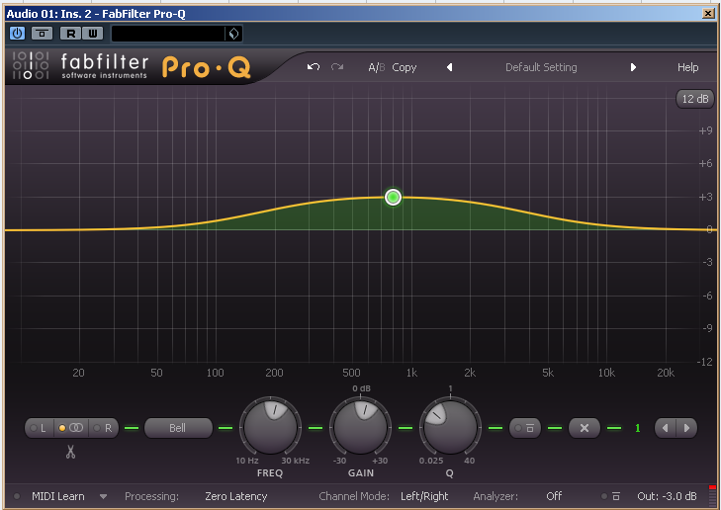This screenshot has height=510, width=721.
Task: Click the GAIN knob
Action: click(360, 427)
